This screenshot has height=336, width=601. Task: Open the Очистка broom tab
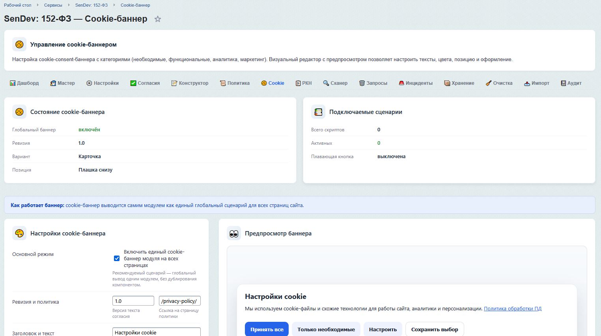[499, 83]
